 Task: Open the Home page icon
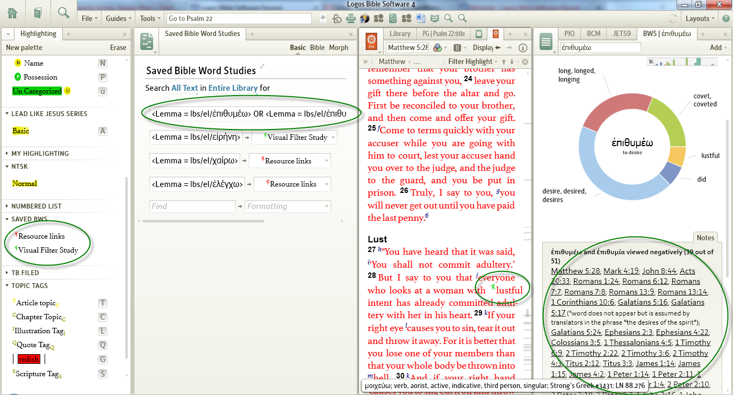(x=12, y=13)
